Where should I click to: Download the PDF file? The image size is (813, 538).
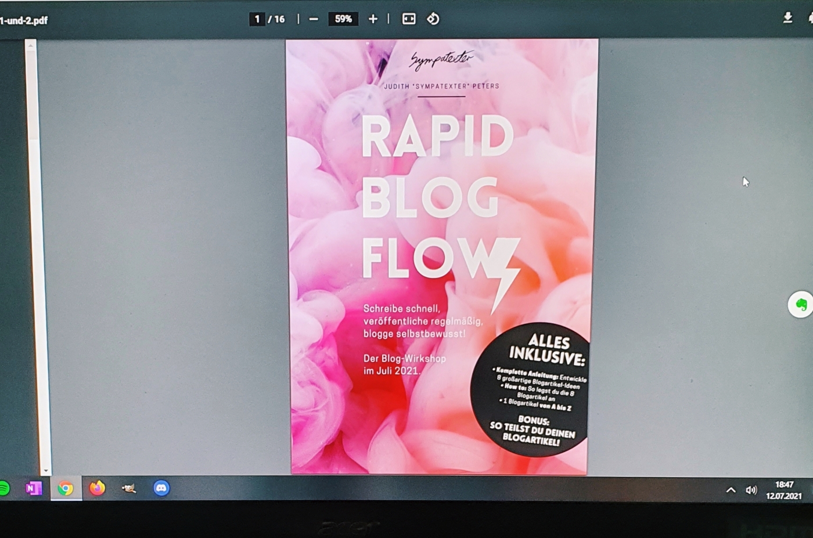click(x=787, y=18)
